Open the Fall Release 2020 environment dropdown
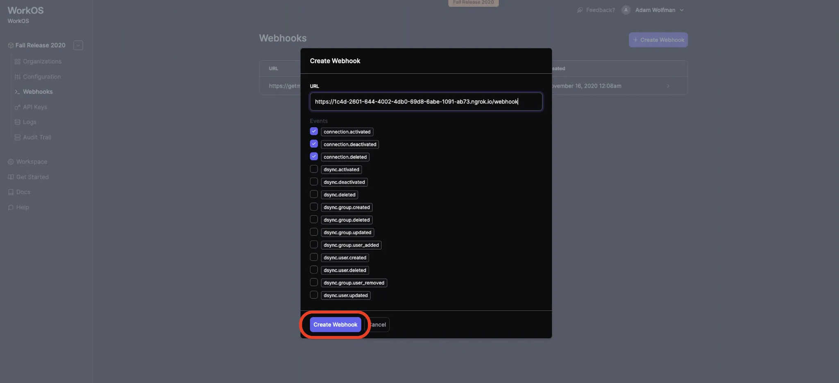The width and height of the screenshot is (839, 383). coord(78,45)
